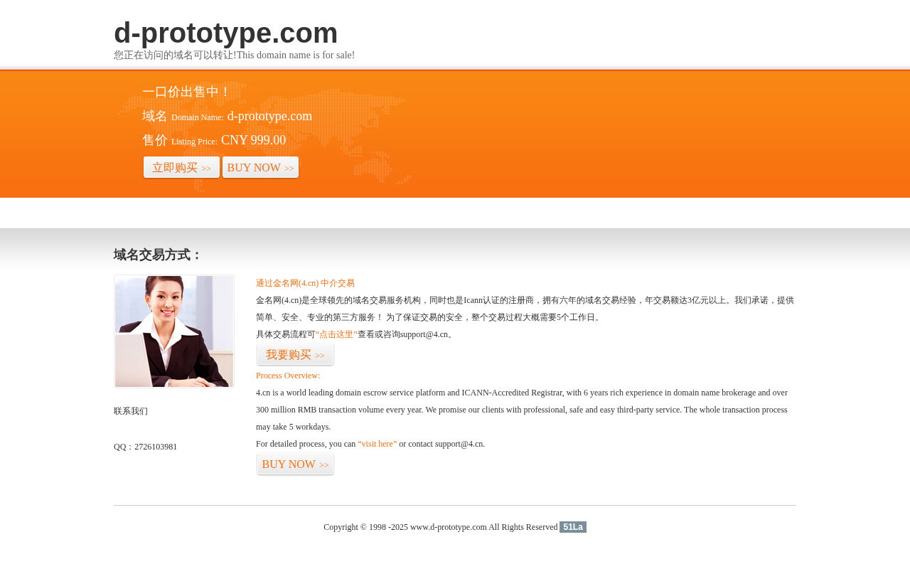The width and height of the screenshot is (910, 569).
Task: Click the d-prototype.com page title
Action: [x=225, y=33]
